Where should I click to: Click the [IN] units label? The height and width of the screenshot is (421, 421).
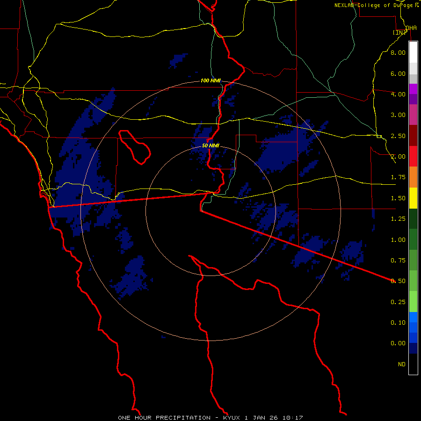[x=399, y=32]
